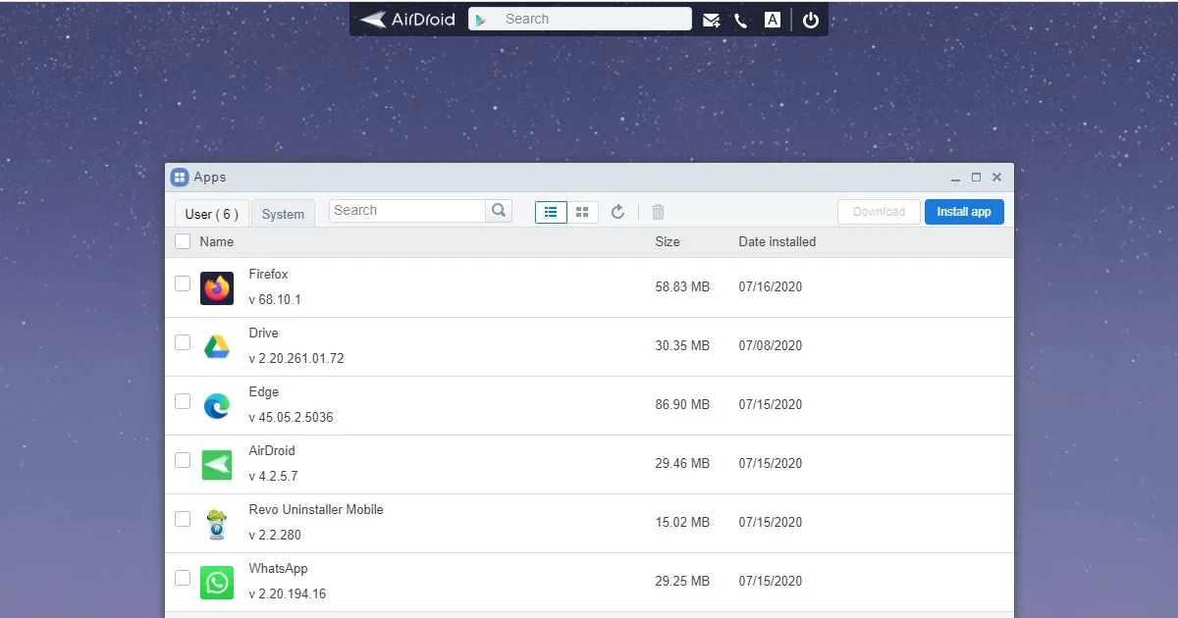1178x618 pixels.
Task: Click version text v 2.2.280
Action: [275, 536]
